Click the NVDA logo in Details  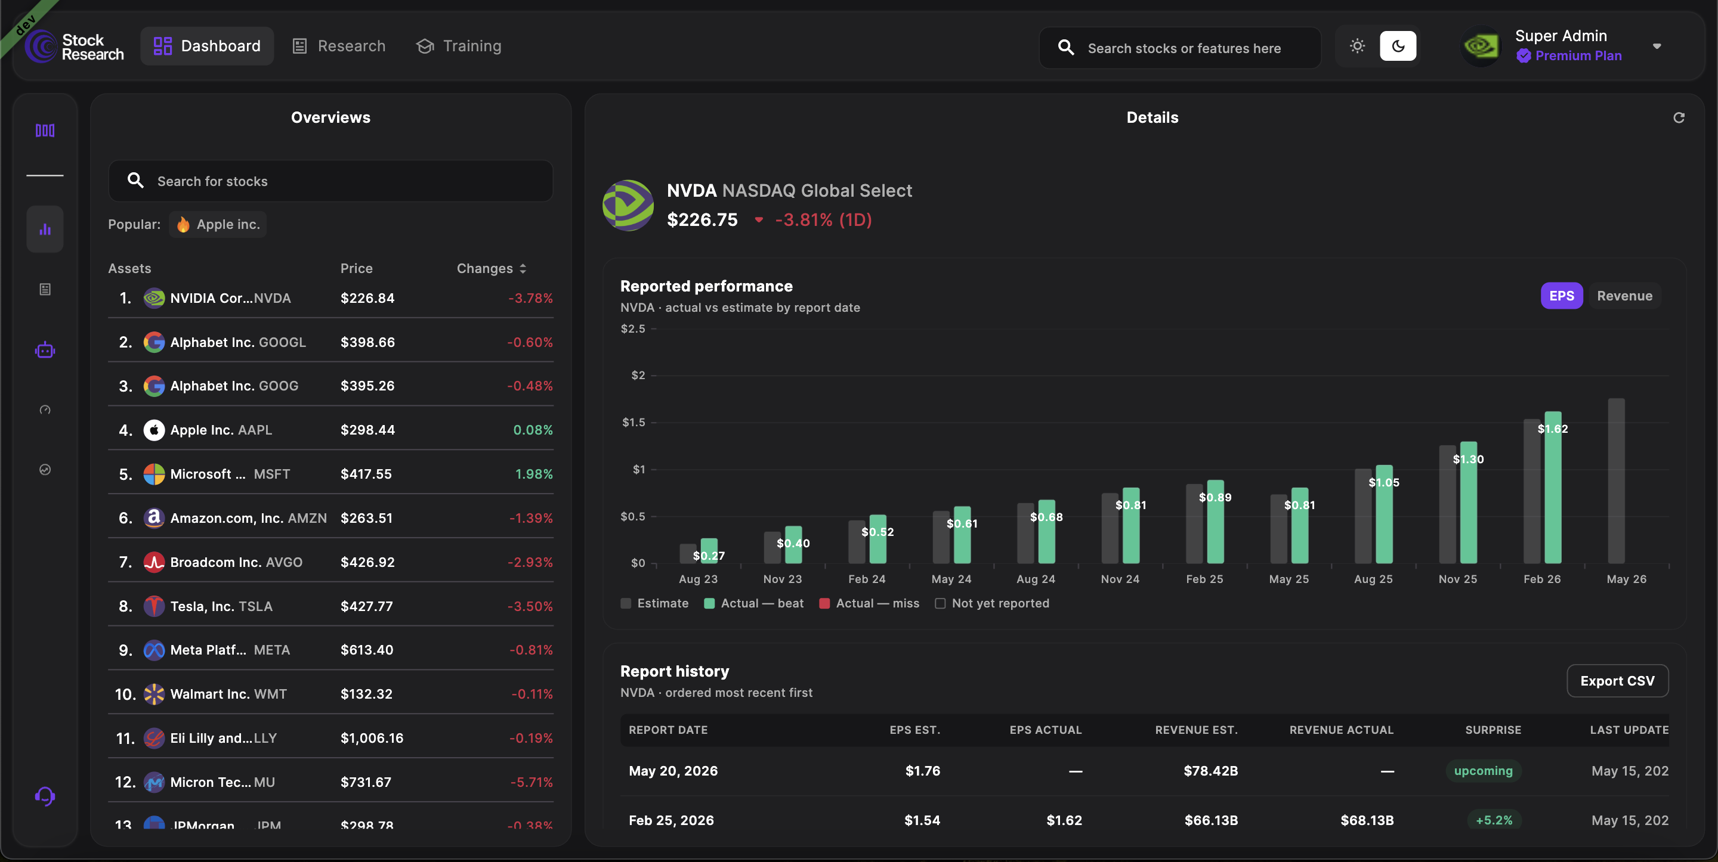pyautogui.click(x=628, y=205)
